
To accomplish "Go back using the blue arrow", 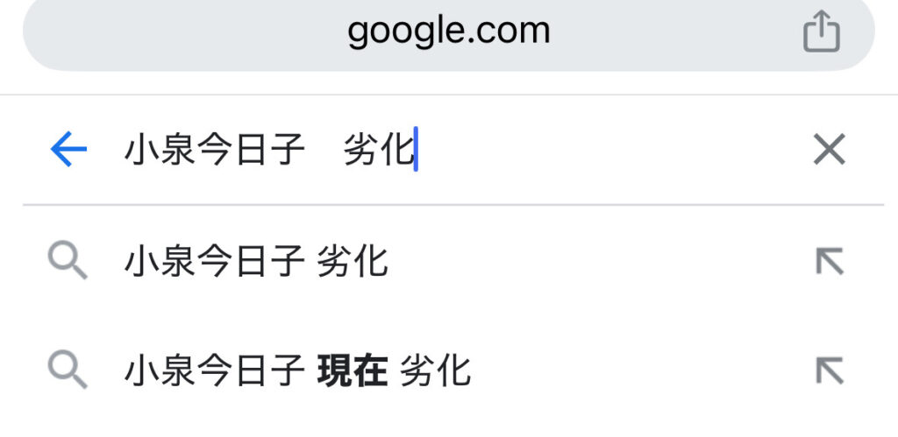I will click(x=68, y=149).
